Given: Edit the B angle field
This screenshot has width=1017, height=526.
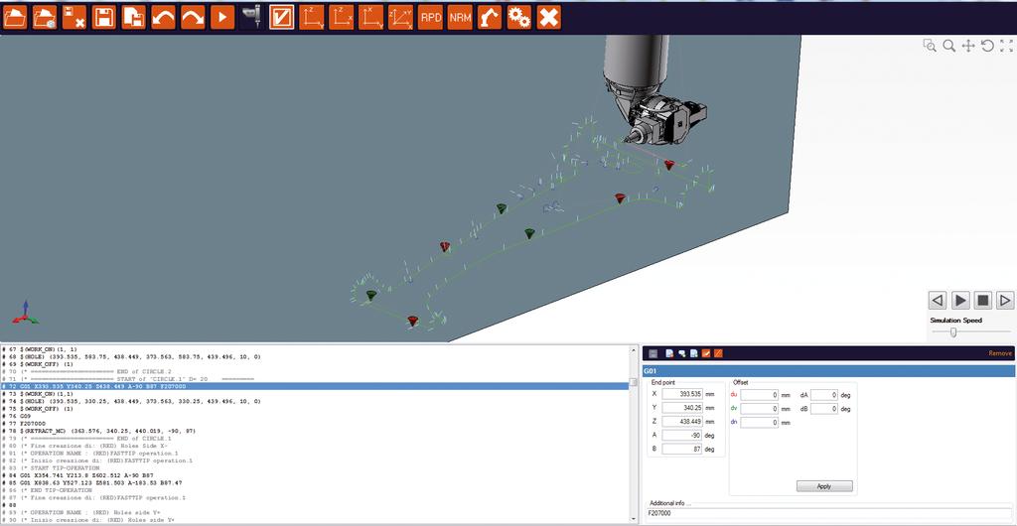Looking at the screenshot, I should [682, 449].
